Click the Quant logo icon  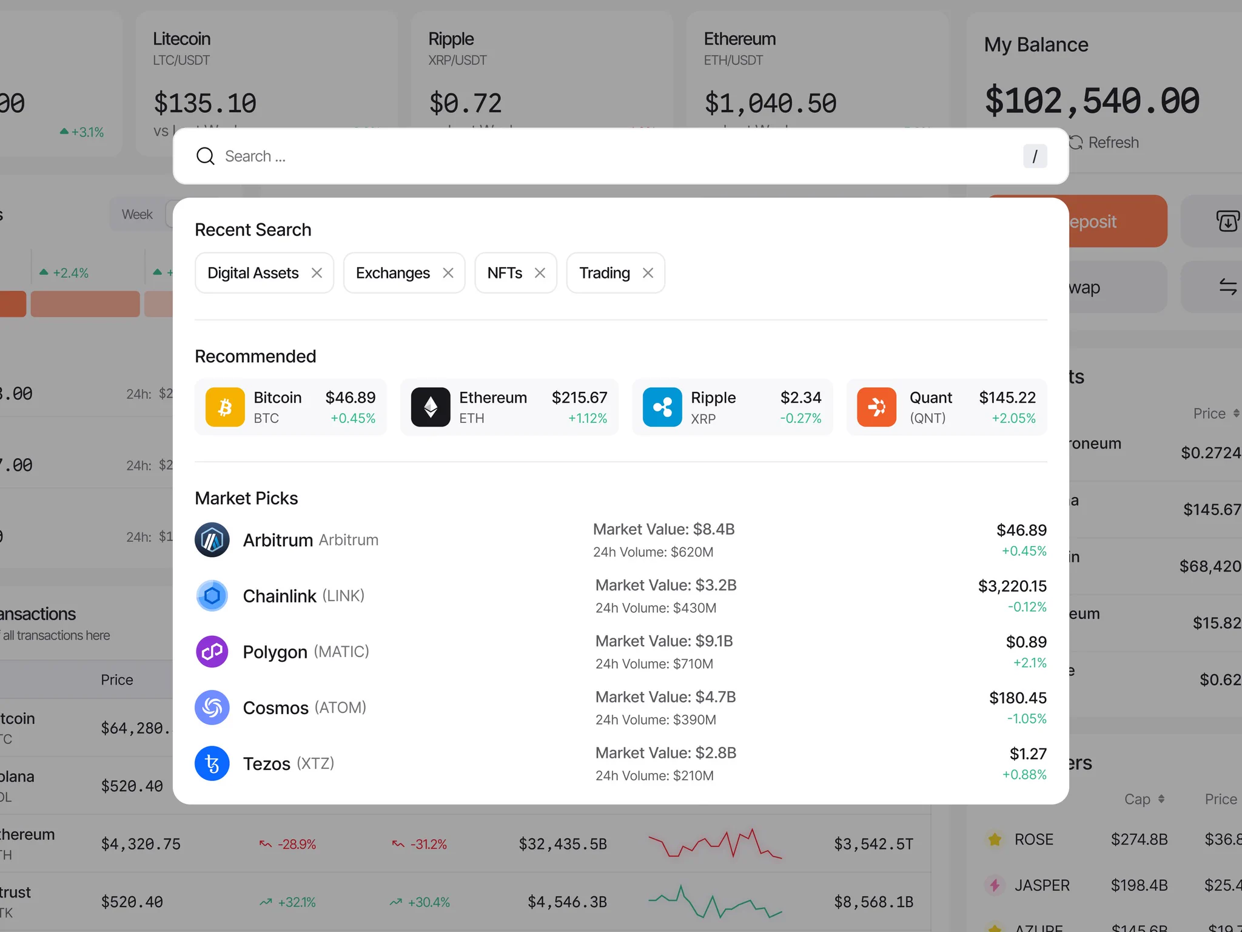[876, 407]
